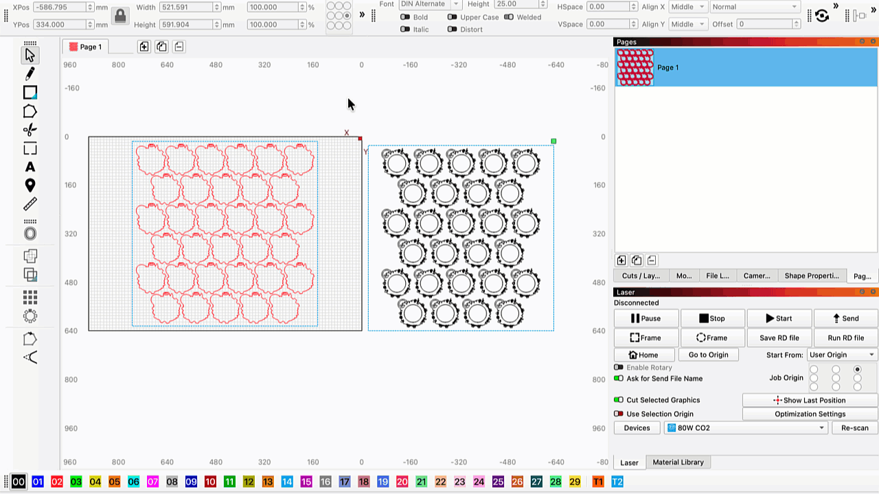879x494 pixels.
Task: Select the Page 1 document tab
Action: point(85,47)
